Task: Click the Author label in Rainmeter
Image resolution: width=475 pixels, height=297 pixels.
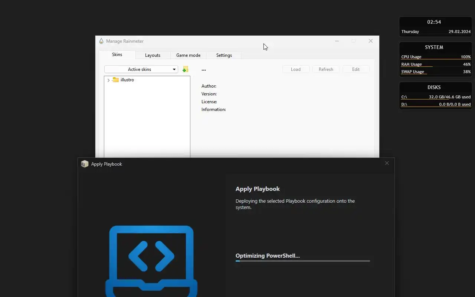Action: pos(209,86)
